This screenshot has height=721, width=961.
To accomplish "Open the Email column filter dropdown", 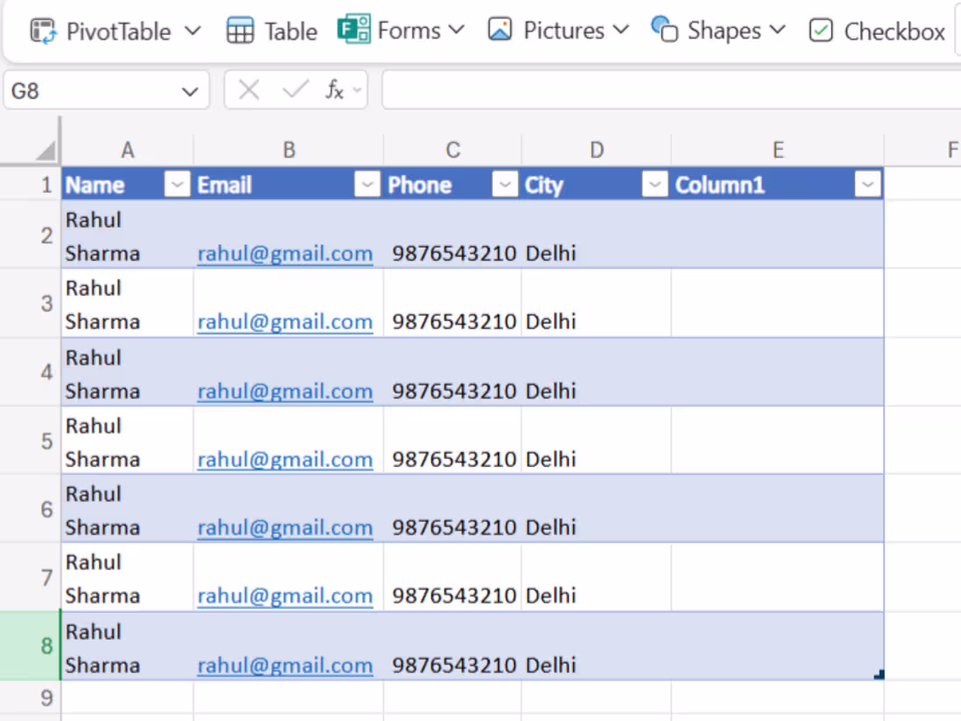I will (x=367, y=185).
